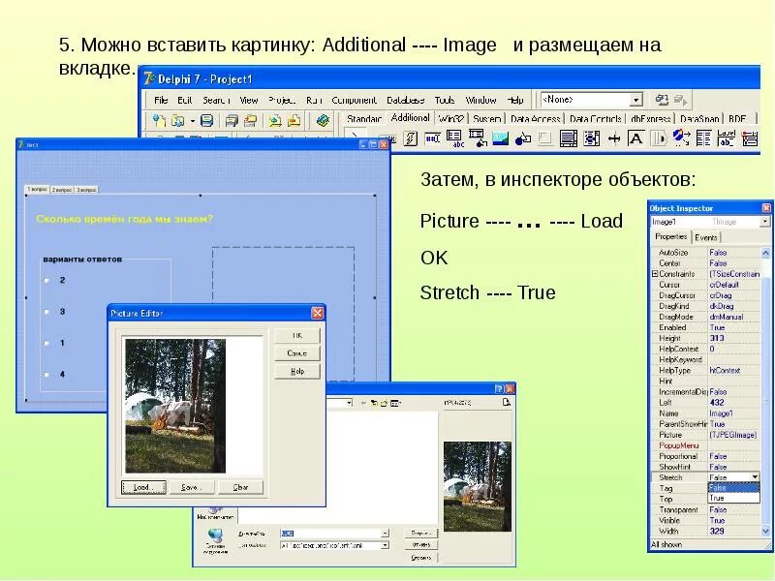Select the ControlBar component in the palette
Screen dimensions: 775x581
659,138
